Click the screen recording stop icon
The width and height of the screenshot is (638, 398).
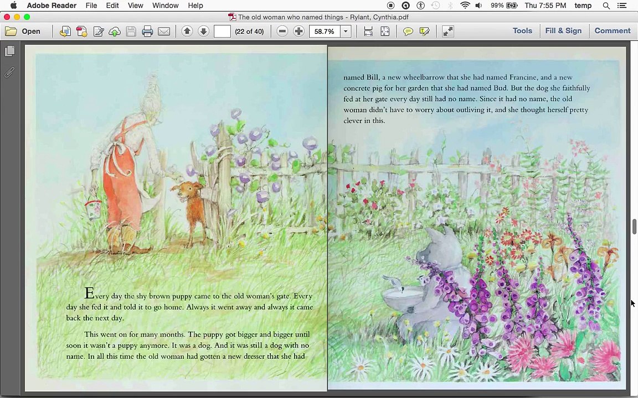[390, 6]
